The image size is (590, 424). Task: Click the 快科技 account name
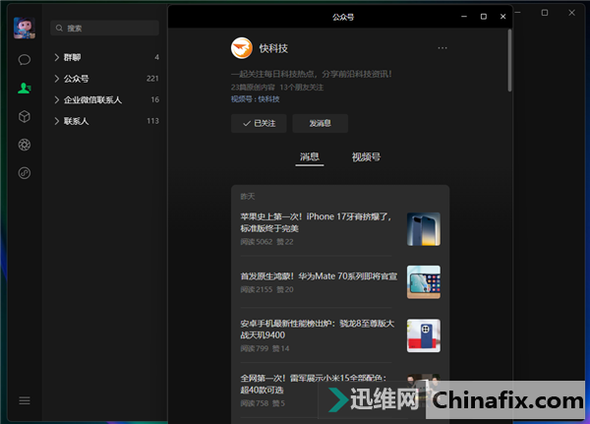(x=273, y=48)
